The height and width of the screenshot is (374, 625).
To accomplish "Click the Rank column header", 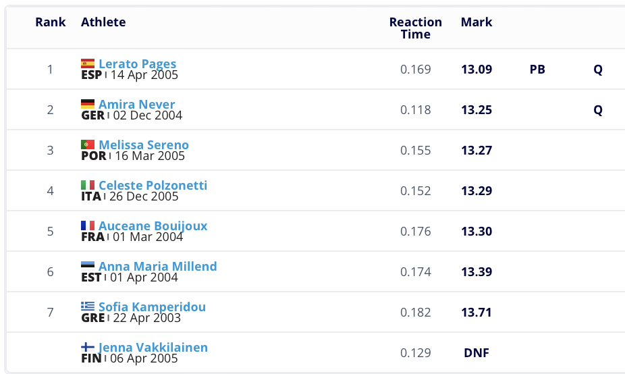I will point(51,22).
